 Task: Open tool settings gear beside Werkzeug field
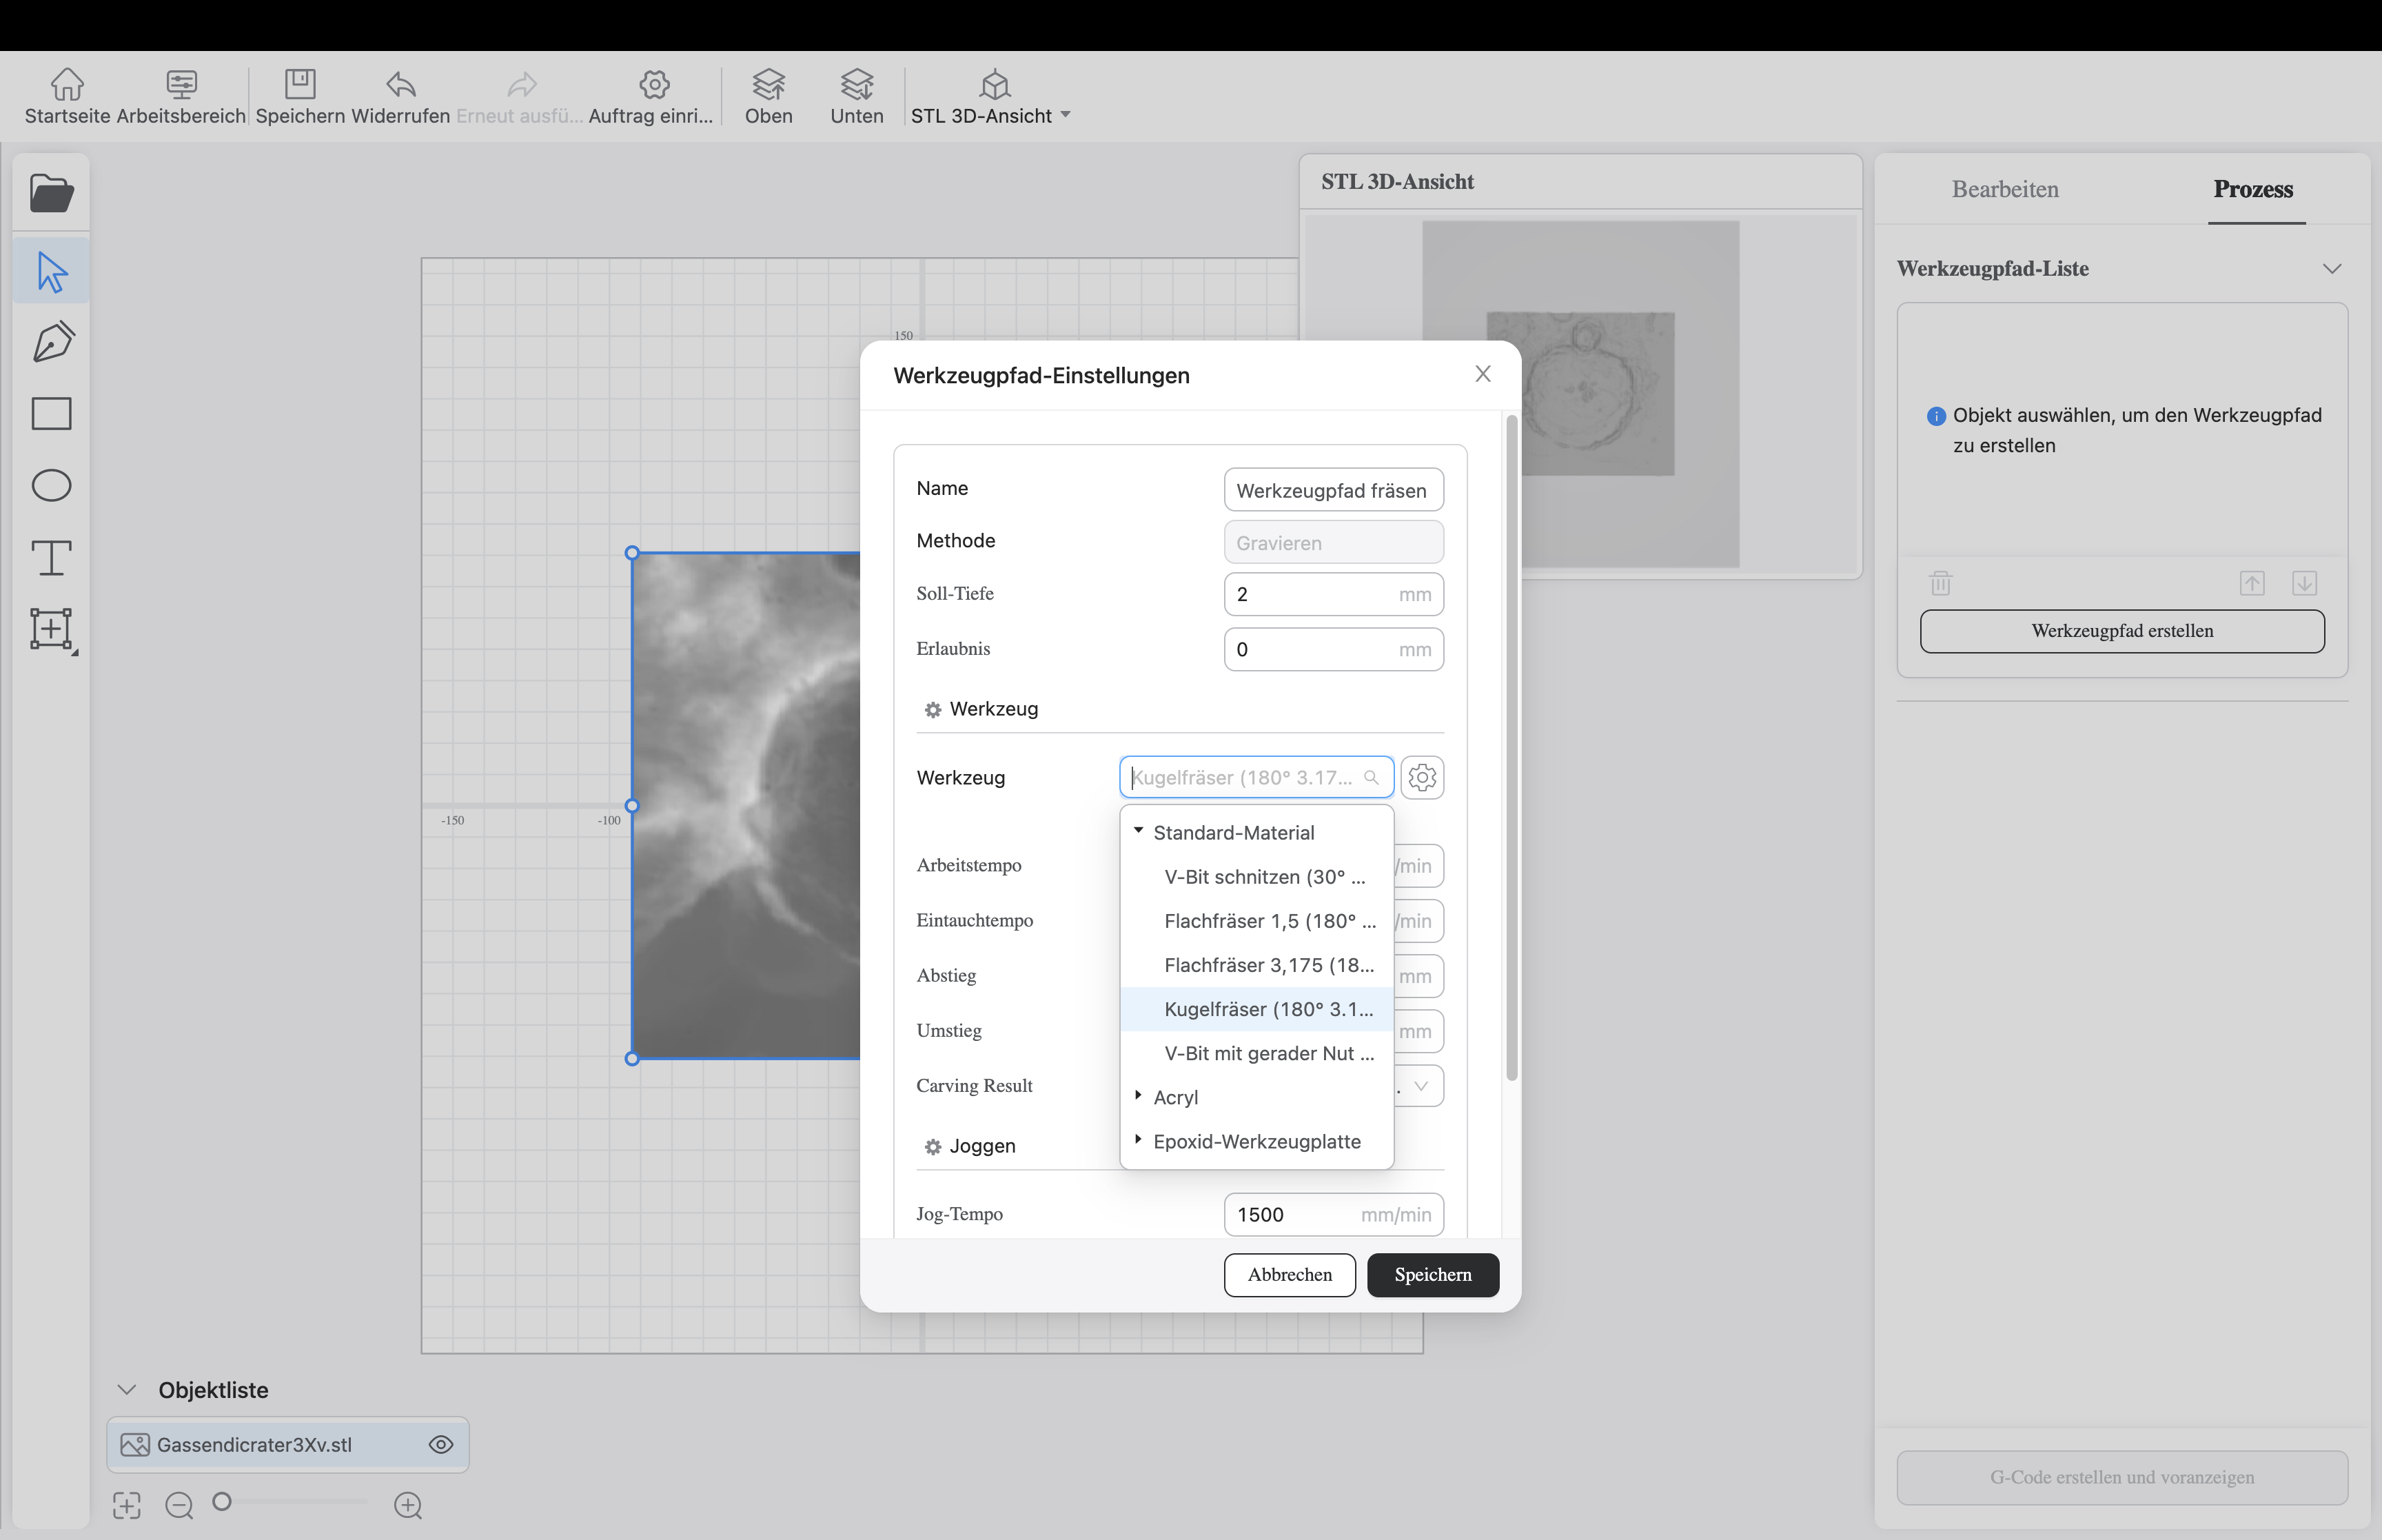tap(1421, 777)
